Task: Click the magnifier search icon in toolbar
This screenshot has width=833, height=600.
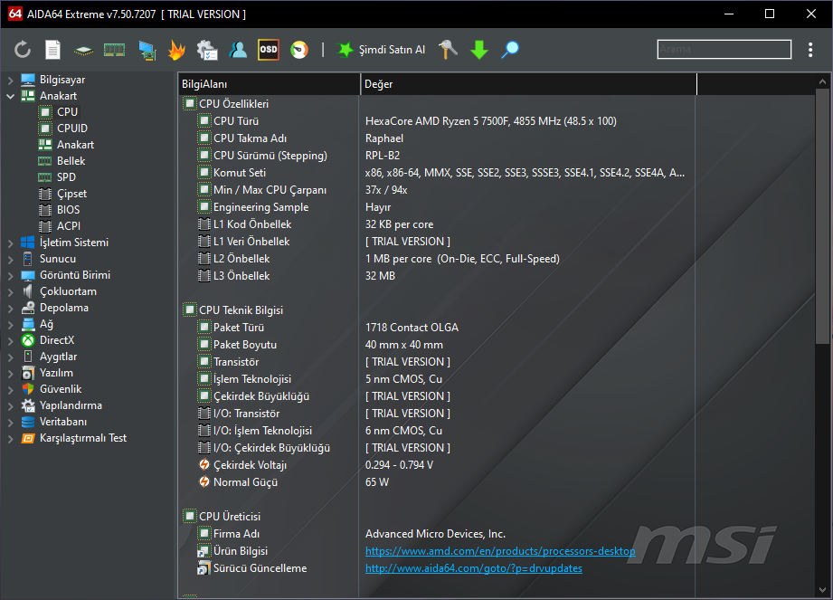Action: pyautogui.click(x=510, y=50)
